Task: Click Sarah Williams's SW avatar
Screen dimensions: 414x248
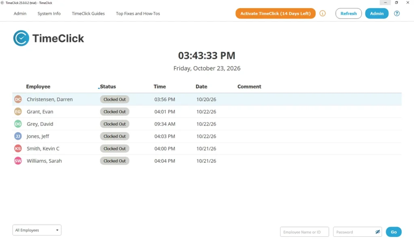Action: (x=18, y=161)
